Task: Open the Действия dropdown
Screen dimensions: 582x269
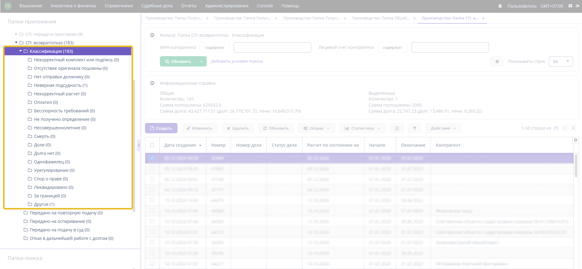Action: click(x=443, y=128)
